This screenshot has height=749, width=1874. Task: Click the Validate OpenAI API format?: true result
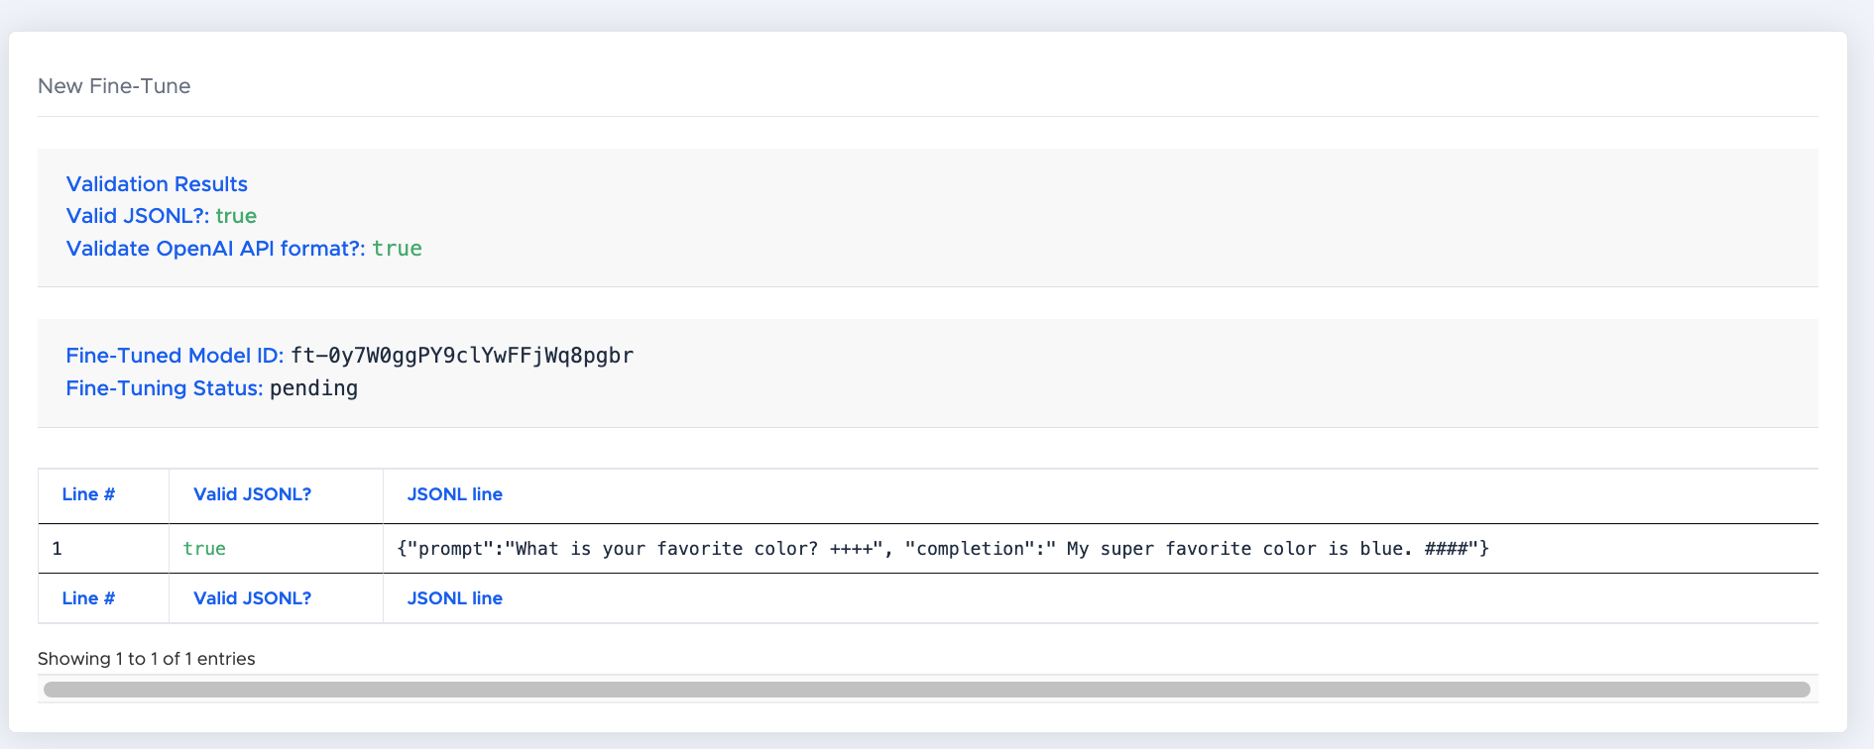coord(243,249)
